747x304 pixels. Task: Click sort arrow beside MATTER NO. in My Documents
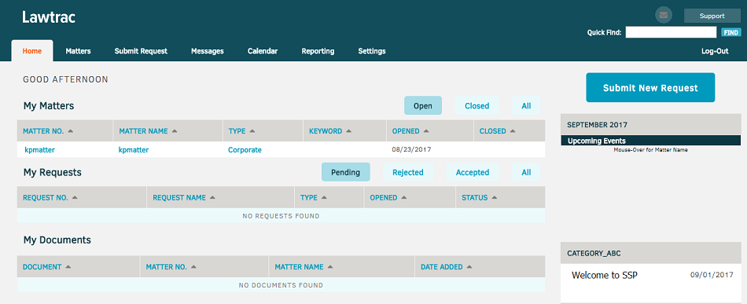[193, 267]
